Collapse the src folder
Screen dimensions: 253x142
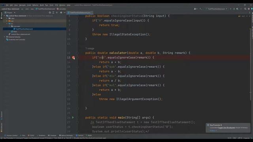[x=7, y=24]
